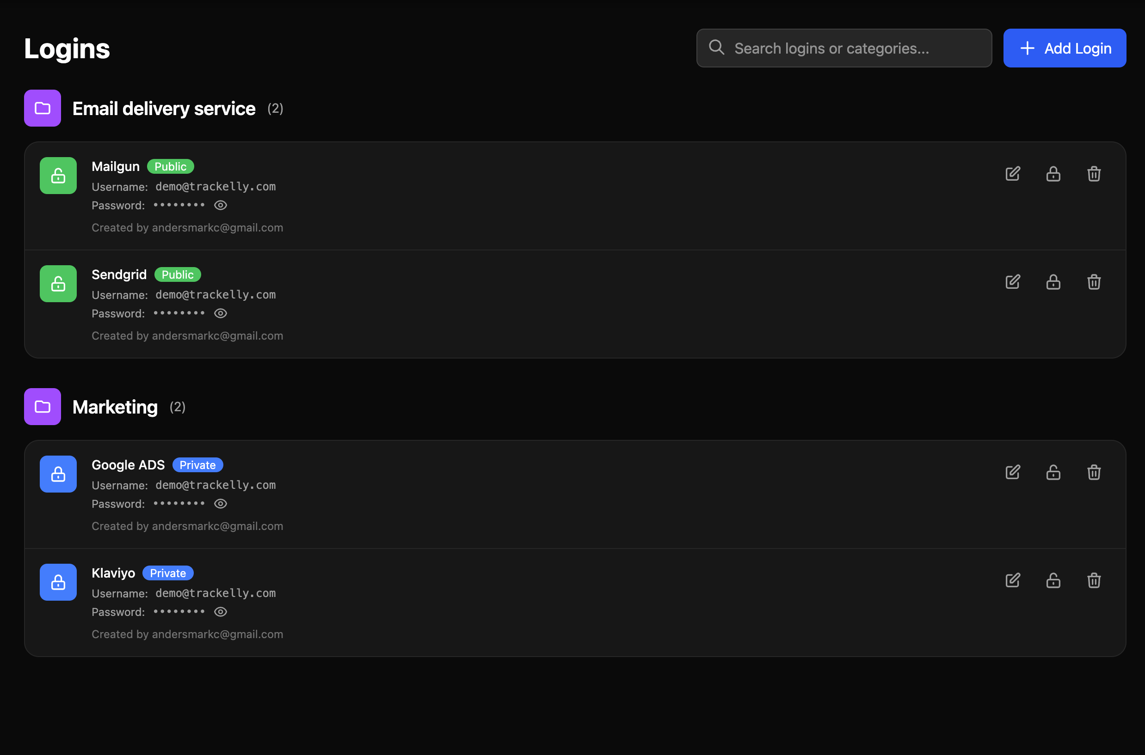Reveal the Mailgun password

[221, 205]
